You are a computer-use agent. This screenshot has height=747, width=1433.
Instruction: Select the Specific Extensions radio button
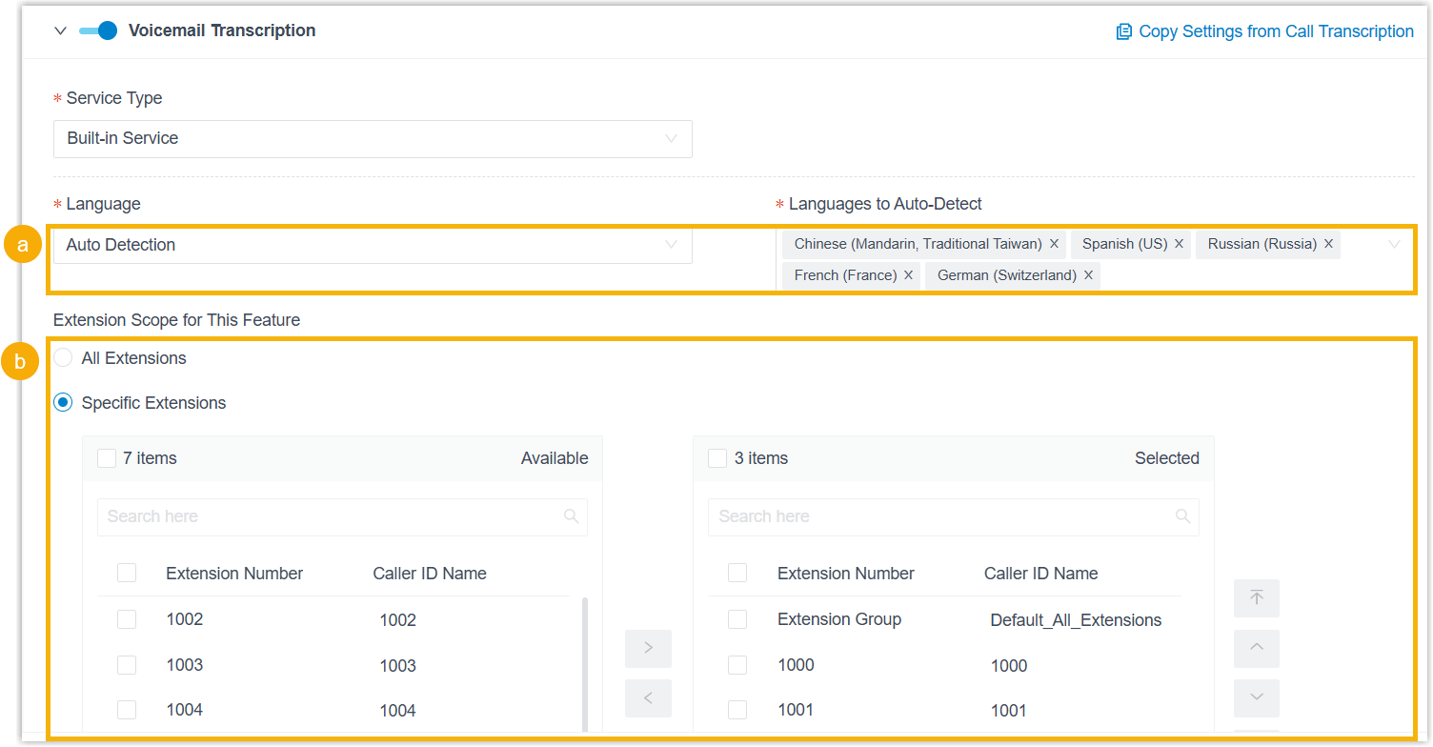click(x=63, y=403)
